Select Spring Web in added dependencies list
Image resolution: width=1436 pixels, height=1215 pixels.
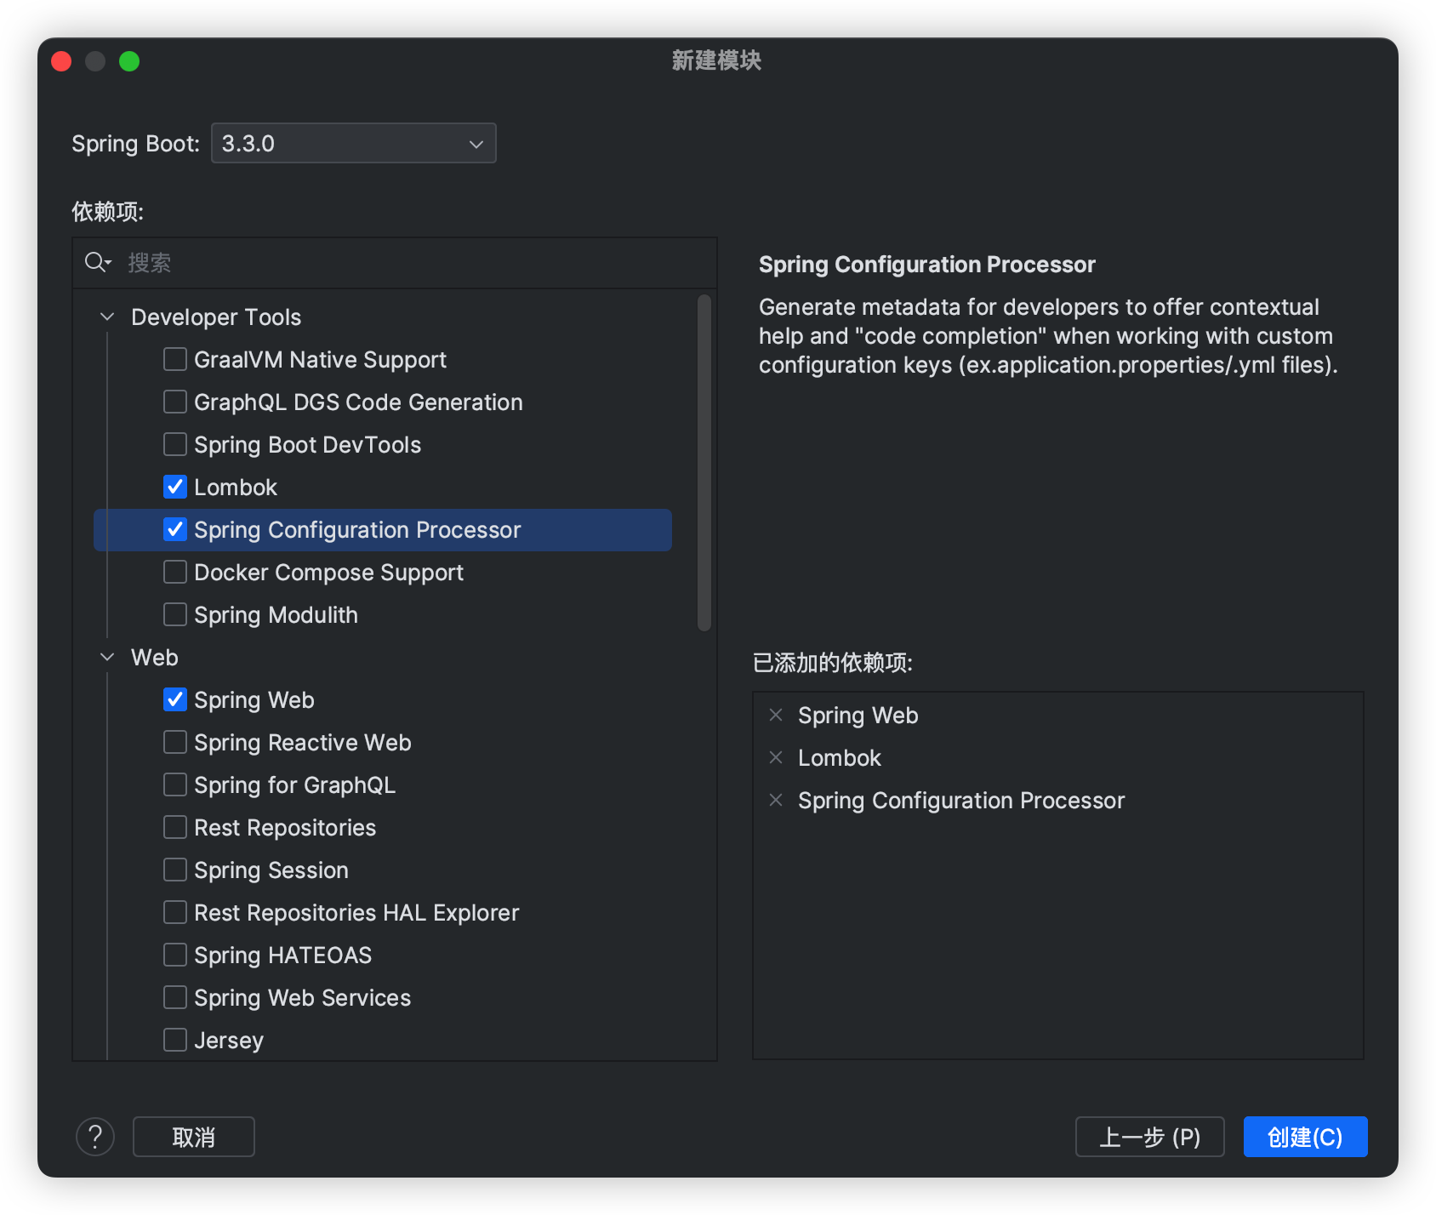[858, 716]
